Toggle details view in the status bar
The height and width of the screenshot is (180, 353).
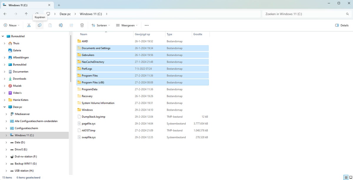coord(346,177)
